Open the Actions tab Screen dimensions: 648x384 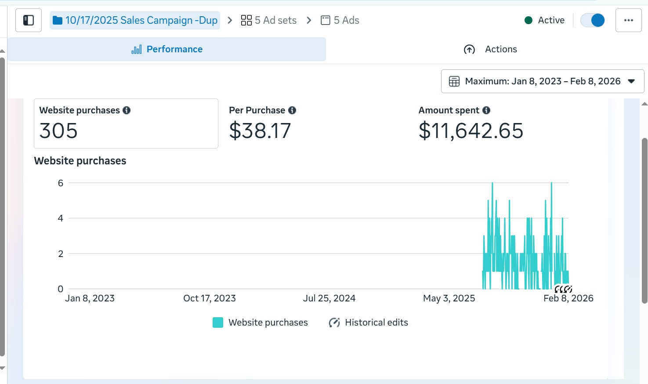(x=491, y=49)
